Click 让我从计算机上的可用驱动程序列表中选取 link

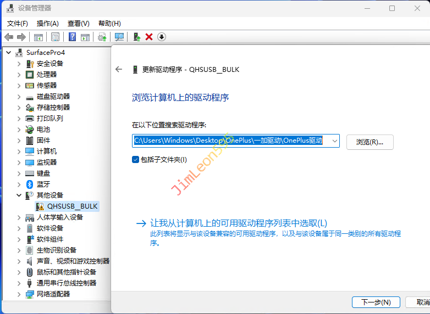coord(238,223)
